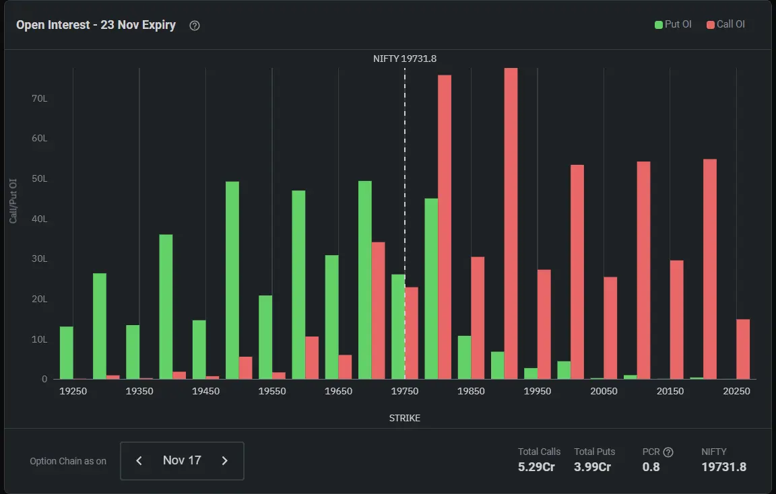Select the Put OI bar at 19800
776x494 pixels.
click(x=431, y=289)
